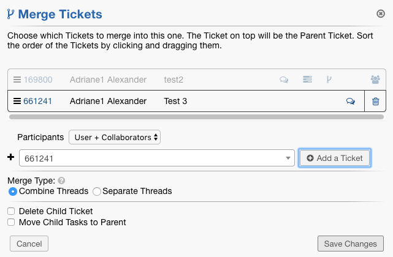
Task: Click the black plus icon beside ticket field
Action: point(10,157)
